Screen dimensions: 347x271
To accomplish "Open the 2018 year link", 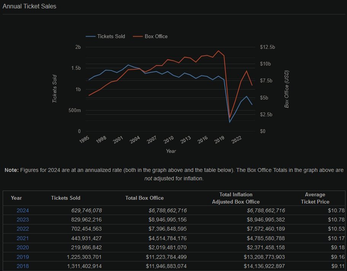I will coord(22,266).
